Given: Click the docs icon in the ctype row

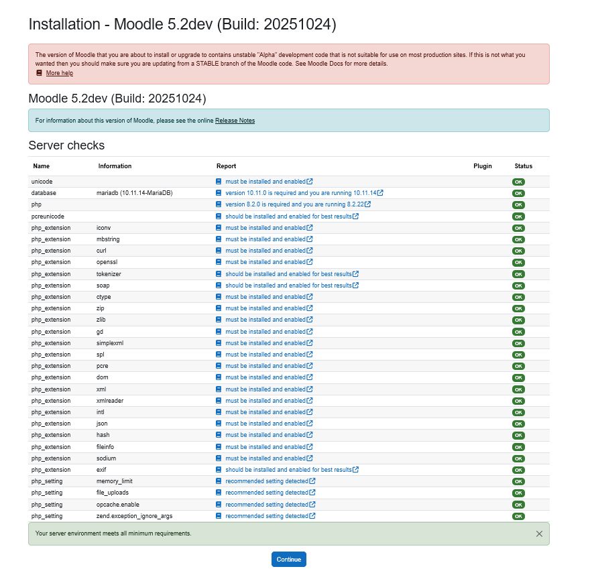Looking at the screenshot, I should (218, 297).
